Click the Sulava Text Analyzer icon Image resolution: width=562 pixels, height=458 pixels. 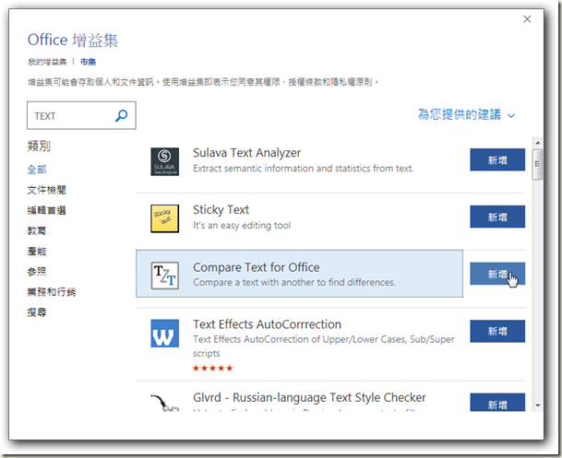click(x=165, y=161)
